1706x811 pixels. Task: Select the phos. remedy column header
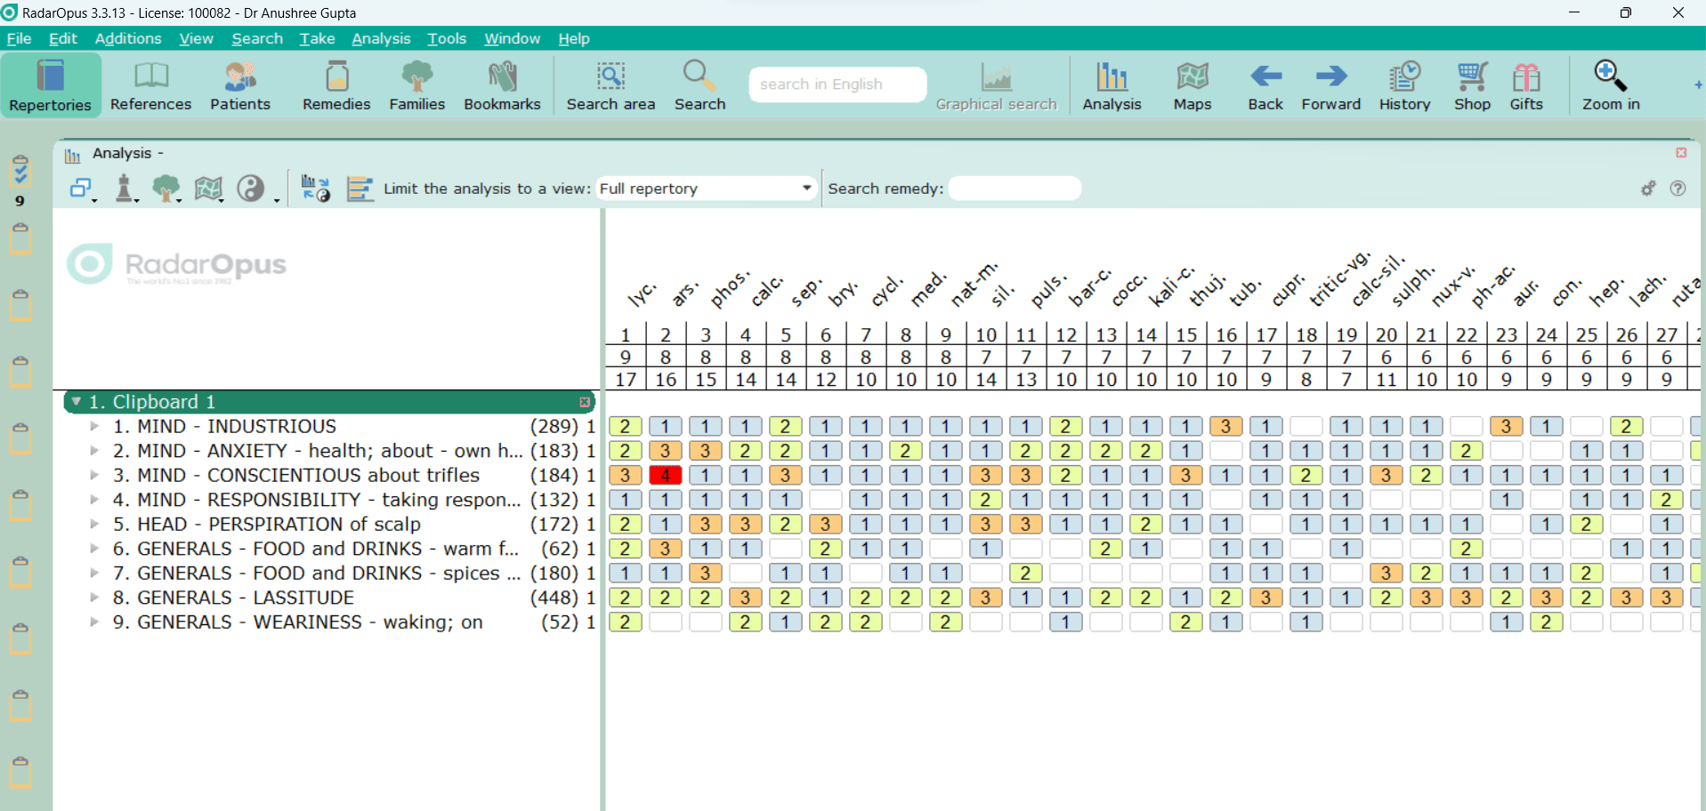pos(730,289)
